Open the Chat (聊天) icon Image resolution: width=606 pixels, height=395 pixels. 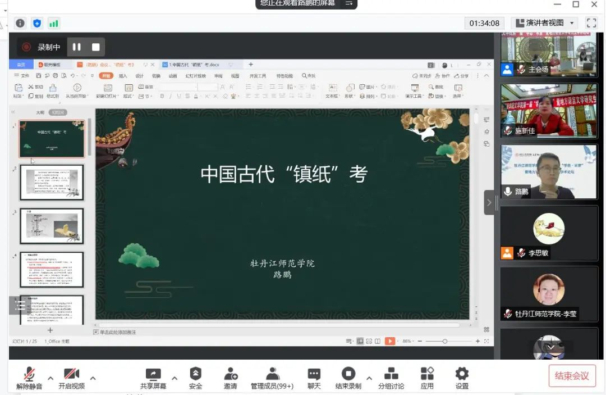coord(314,378)
